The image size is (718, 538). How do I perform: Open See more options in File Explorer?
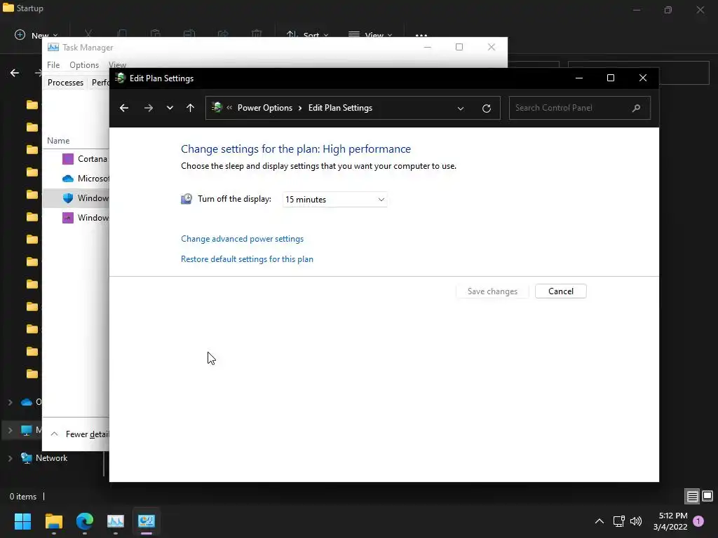(421, 35)
